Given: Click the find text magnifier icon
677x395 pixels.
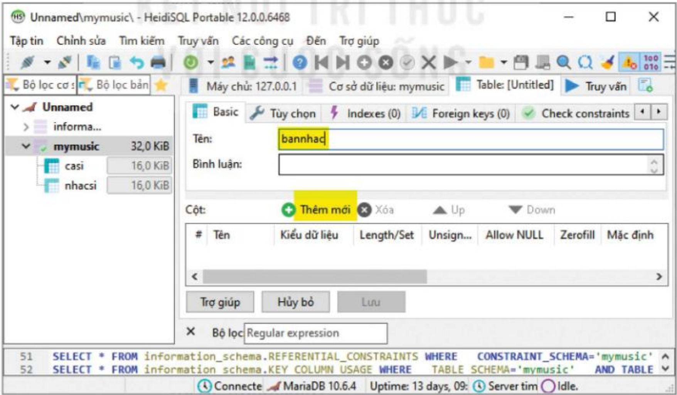Looking at the screenshot, I should (x=564, y=62).
